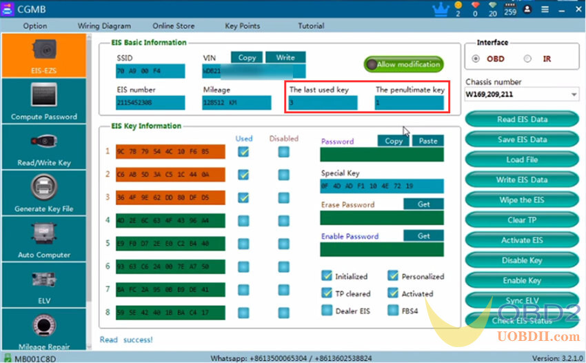The image size is (586, 363).
Task: Click the Password Copy button
Action: point(394,141)
